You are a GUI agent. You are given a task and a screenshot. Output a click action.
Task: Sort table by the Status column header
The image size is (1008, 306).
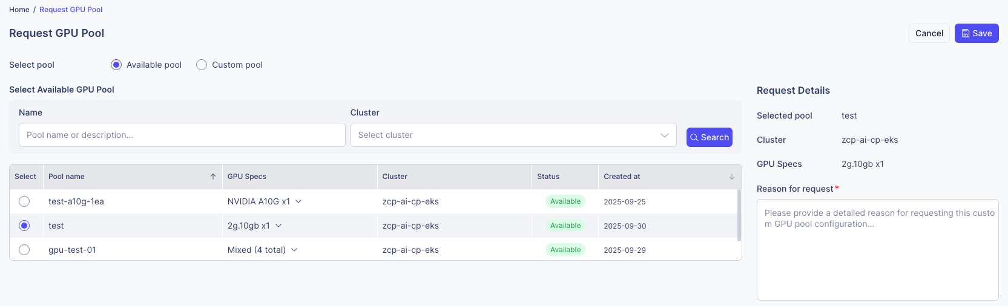click(x=548, y=177)
